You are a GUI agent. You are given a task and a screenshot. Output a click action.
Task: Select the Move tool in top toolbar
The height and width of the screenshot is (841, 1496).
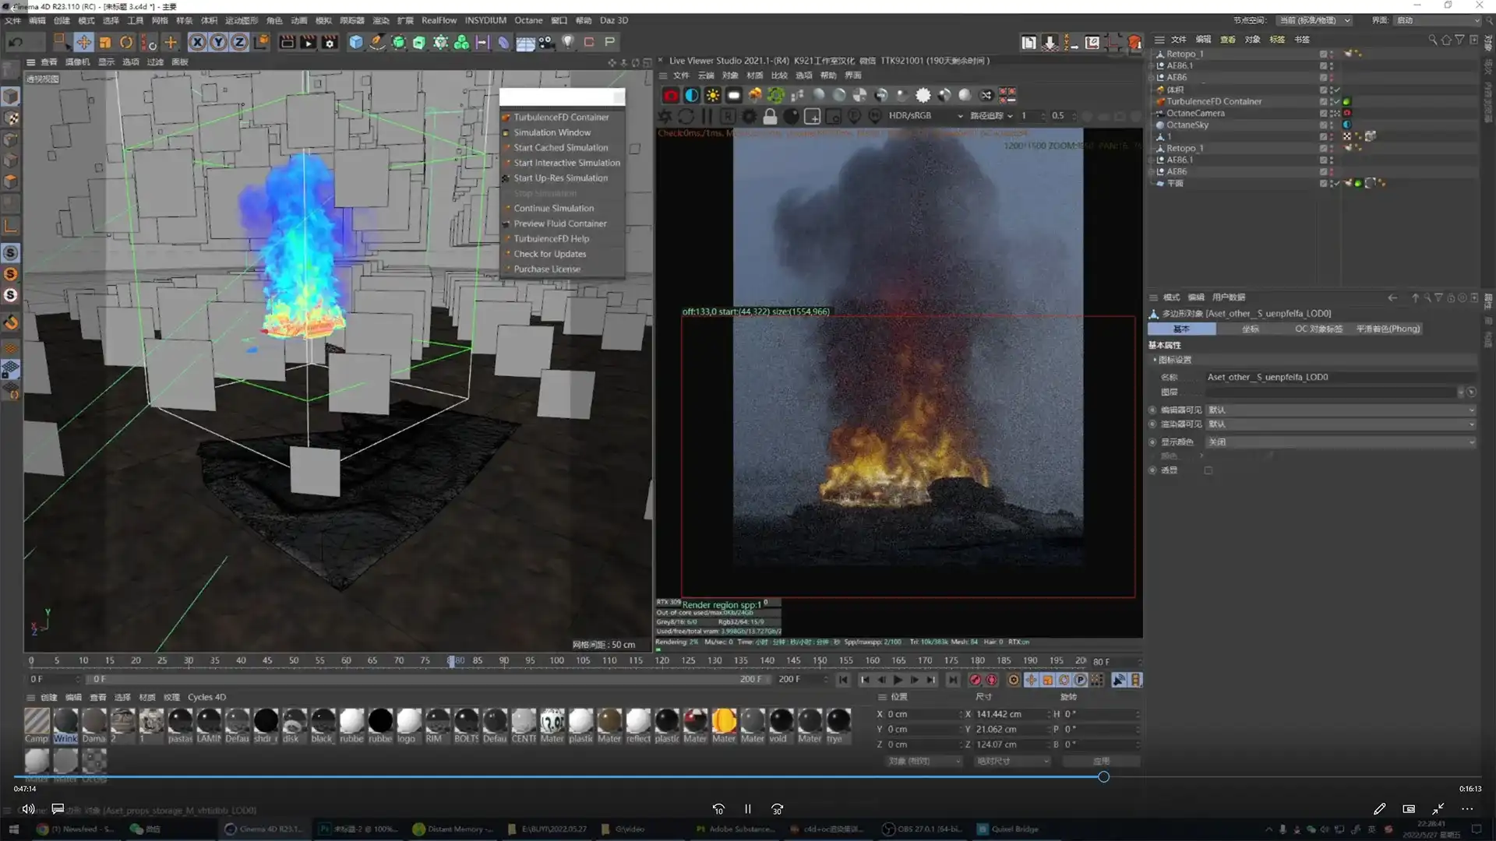83,42
